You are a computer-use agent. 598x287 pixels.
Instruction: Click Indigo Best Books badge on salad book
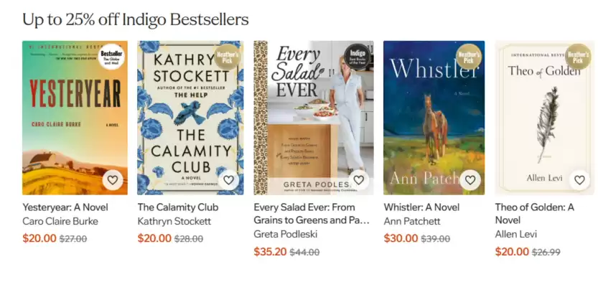pos(358,57)
